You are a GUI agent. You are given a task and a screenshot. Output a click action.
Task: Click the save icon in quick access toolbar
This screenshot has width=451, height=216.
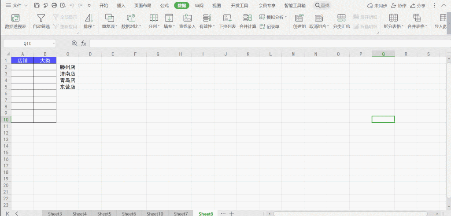pyautogui.click(x=37, y=6)
